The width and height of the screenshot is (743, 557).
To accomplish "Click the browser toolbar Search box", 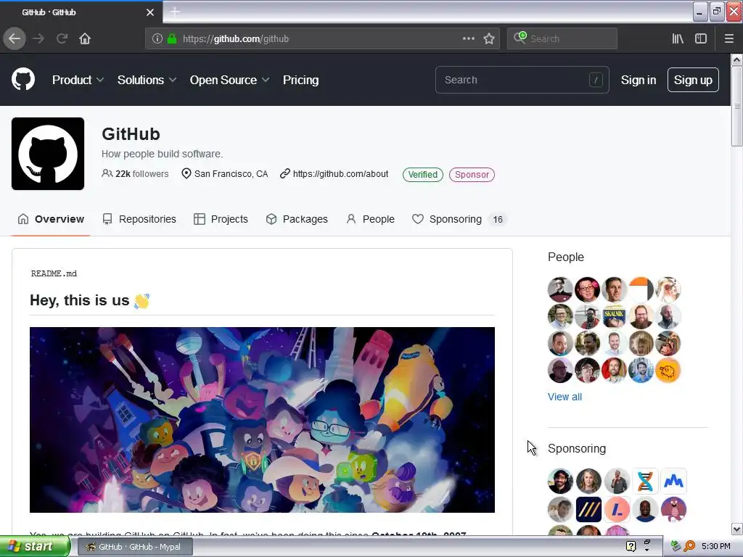I will pyautogui.click(x=562, y=38).
